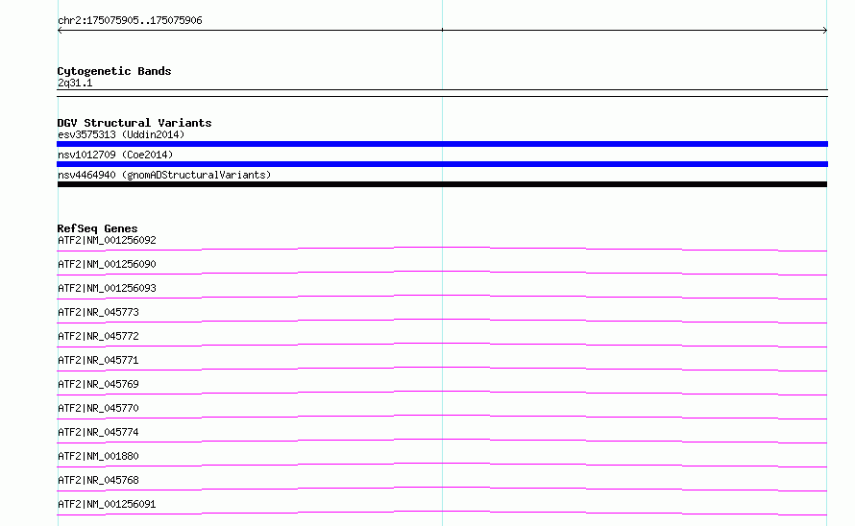Select transcript ATF2|NR_045771
855x526 pixels.
pos(98,360)
